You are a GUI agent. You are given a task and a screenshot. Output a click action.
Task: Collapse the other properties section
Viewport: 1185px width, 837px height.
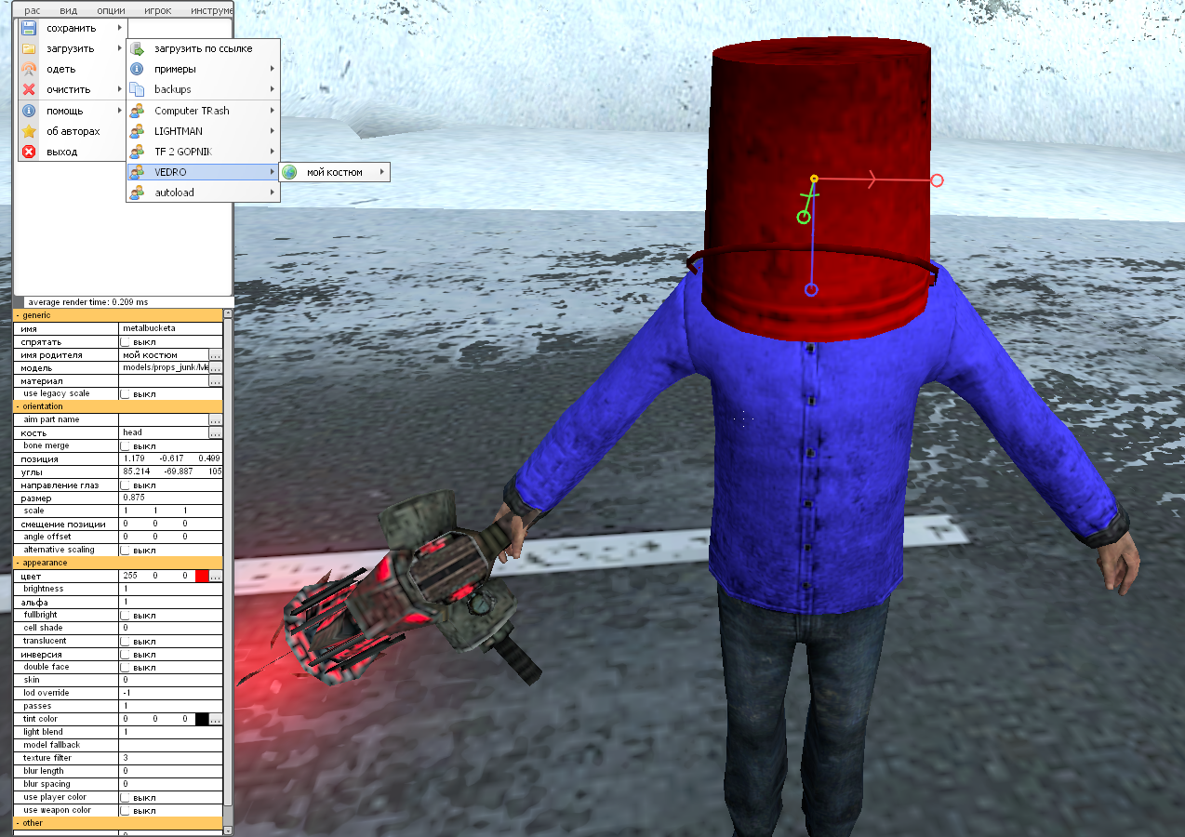[18, 823]
